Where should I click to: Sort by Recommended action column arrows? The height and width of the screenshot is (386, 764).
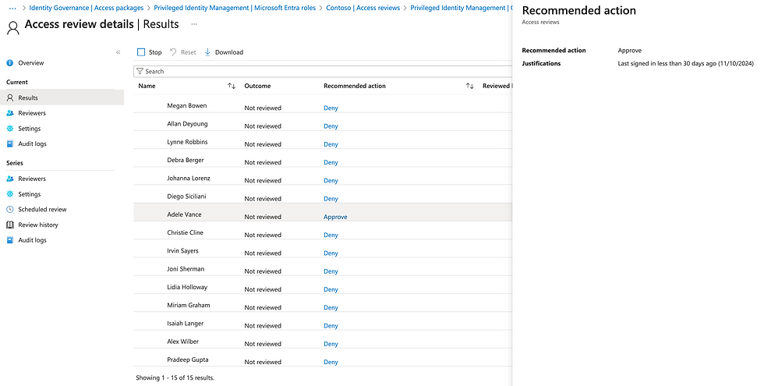(469, 86)
